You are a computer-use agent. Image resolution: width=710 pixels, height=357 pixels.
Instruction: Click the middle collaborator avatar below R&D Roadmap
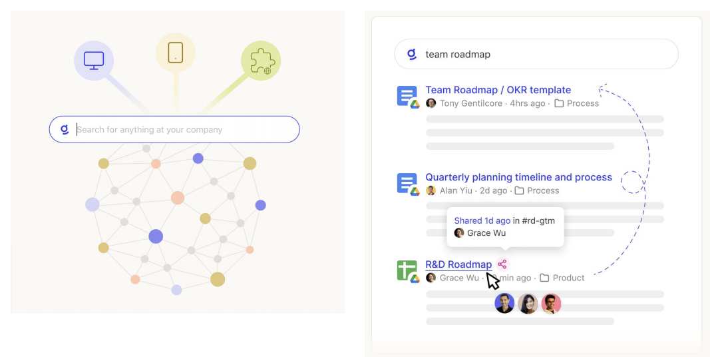(528, 304)
